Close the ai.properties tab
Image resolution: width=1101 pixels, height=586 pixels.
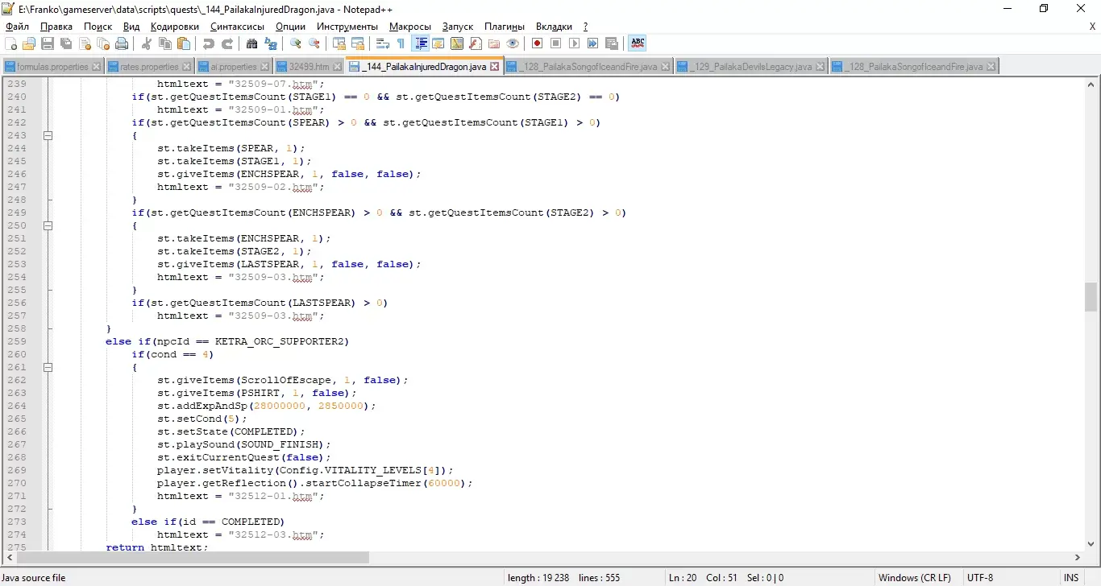coord(265,67)
